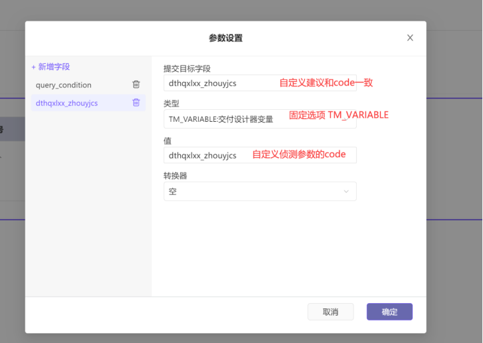The image size is (483, 343).
Task: Add a new field via 新增字段
Action: pos(51,67)
